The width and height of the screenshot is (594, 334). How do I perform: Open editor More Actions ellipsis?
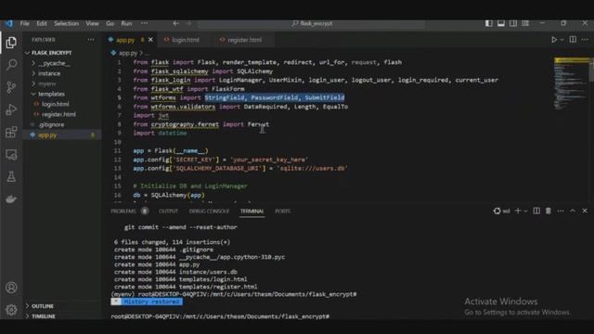point(585,39)
